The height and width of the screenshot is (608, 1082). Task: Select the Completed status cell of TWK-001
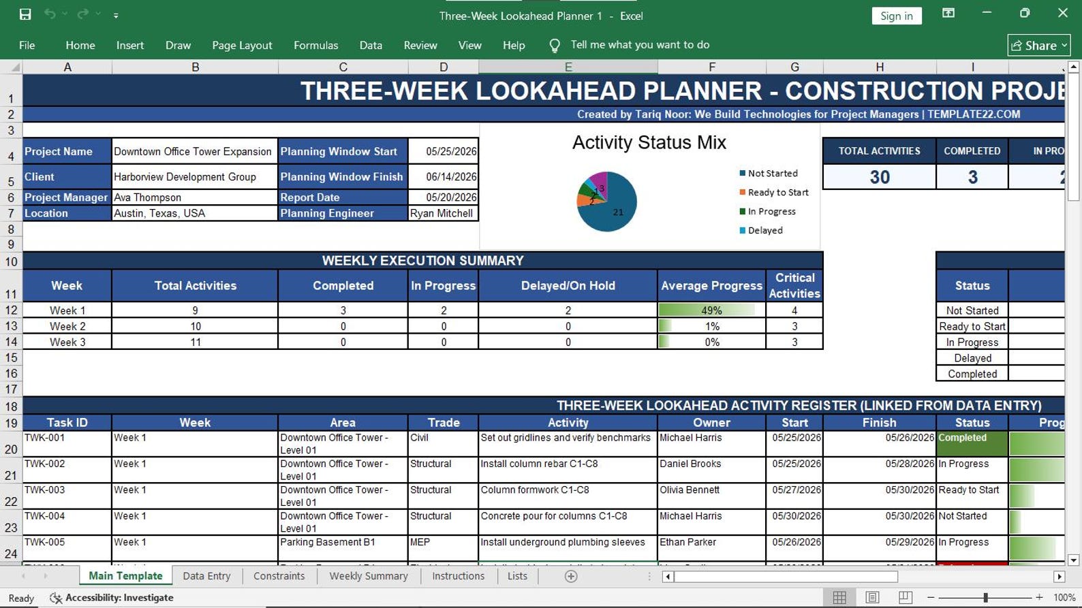tap(972, 443)
